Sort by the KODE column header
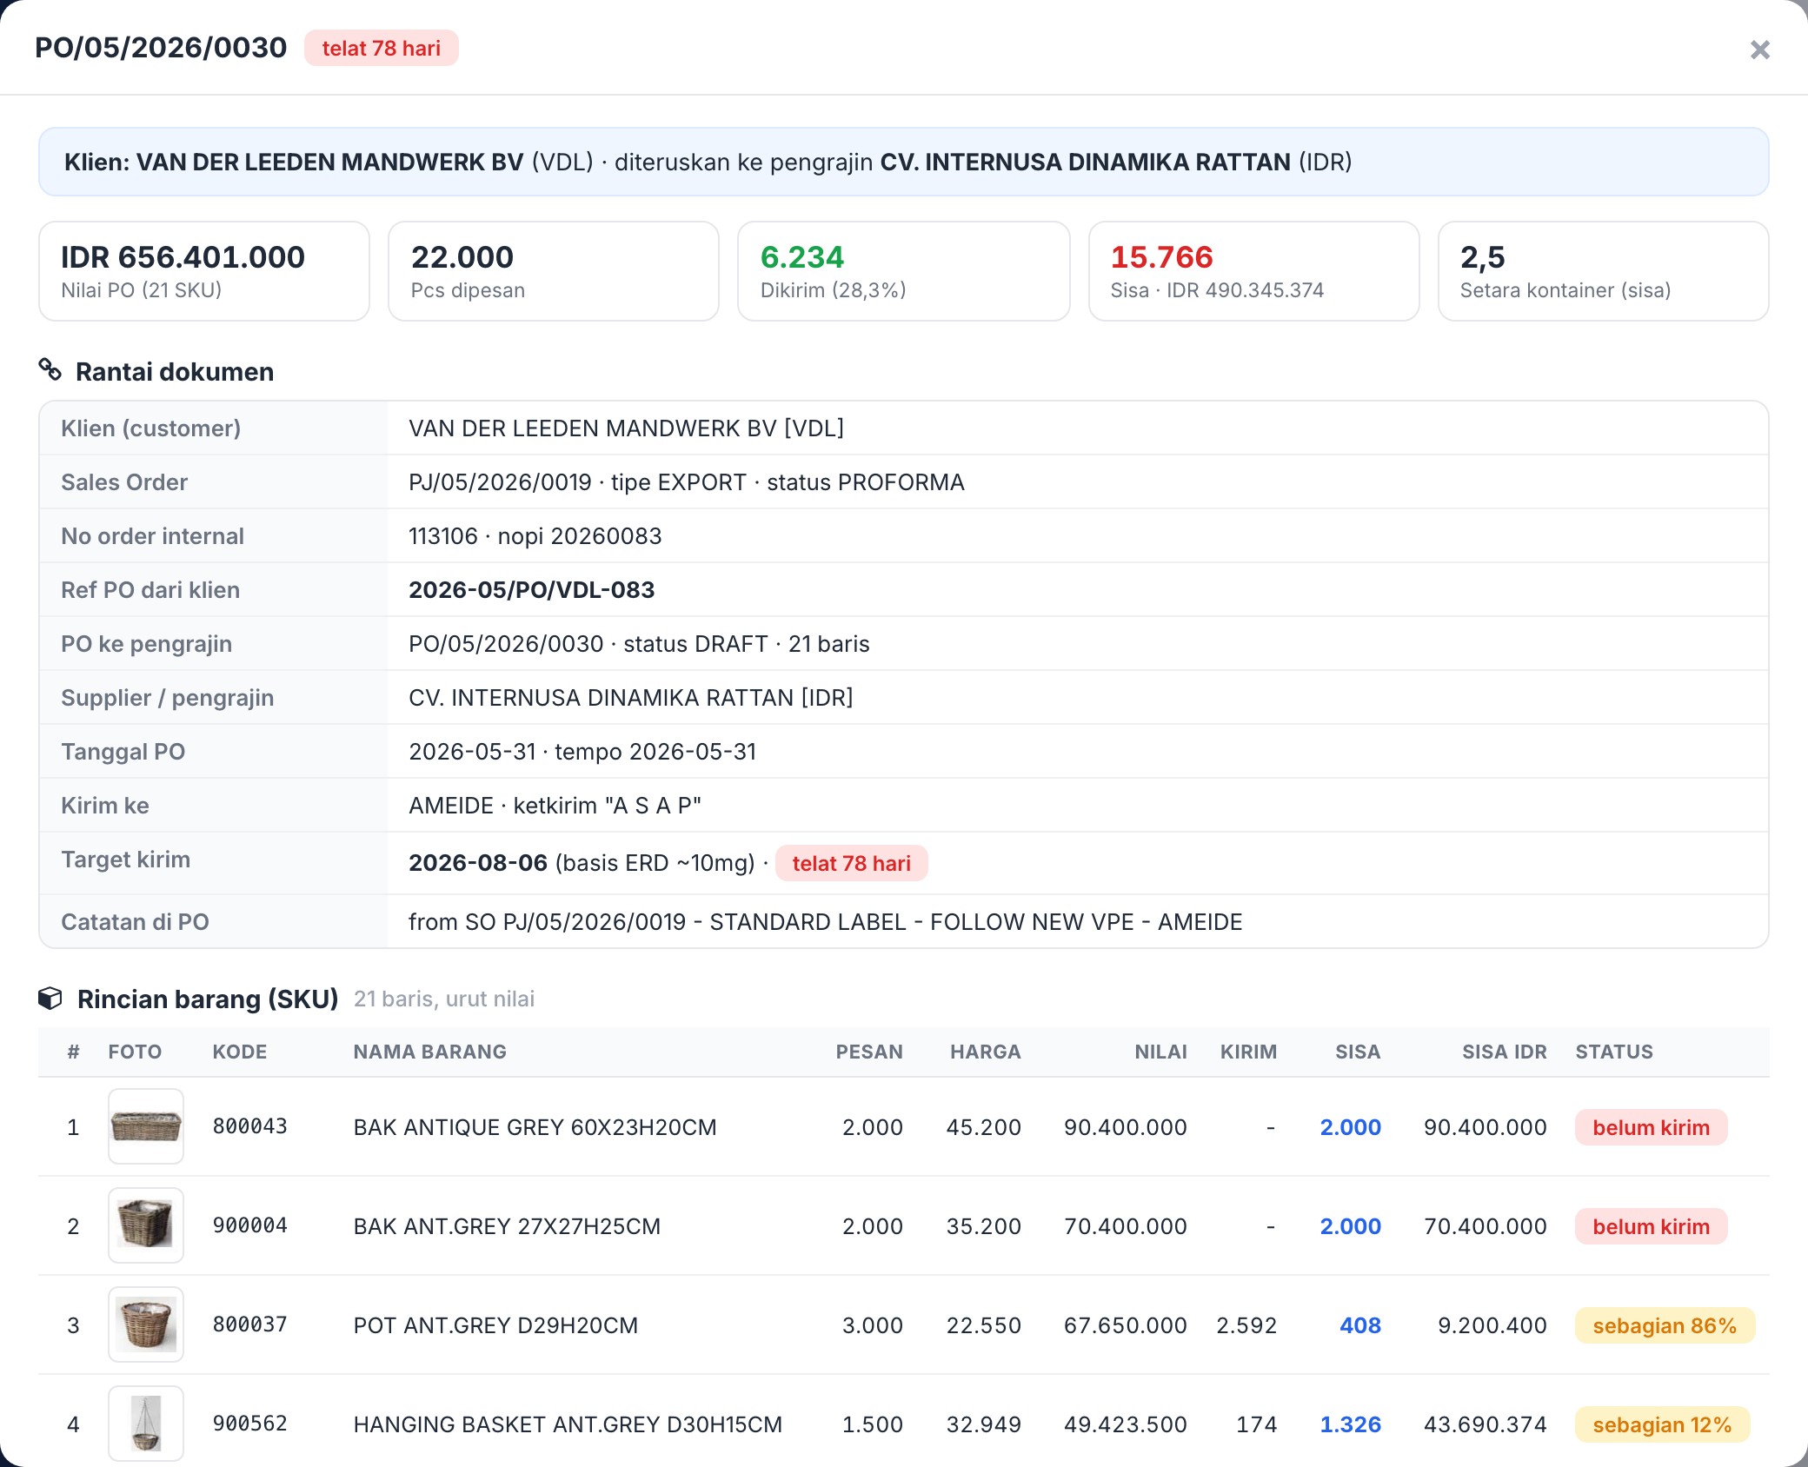 [240, 1052]
